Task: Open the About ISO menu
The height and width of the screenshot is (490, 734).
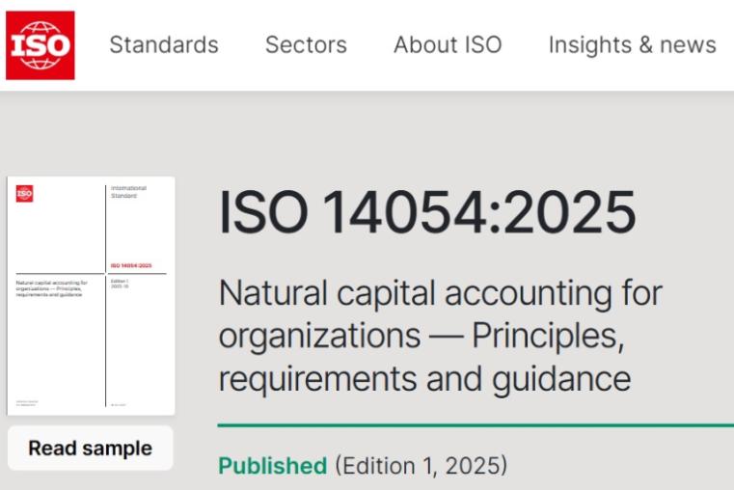Action: coord(448,45)
